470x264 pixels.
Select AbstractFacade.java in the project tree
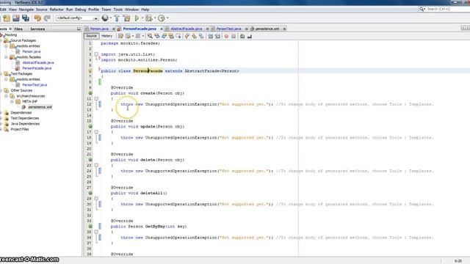38,62
